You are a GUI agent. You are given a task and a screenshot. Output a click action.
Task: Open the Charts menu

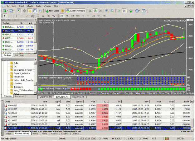point(30,6)
